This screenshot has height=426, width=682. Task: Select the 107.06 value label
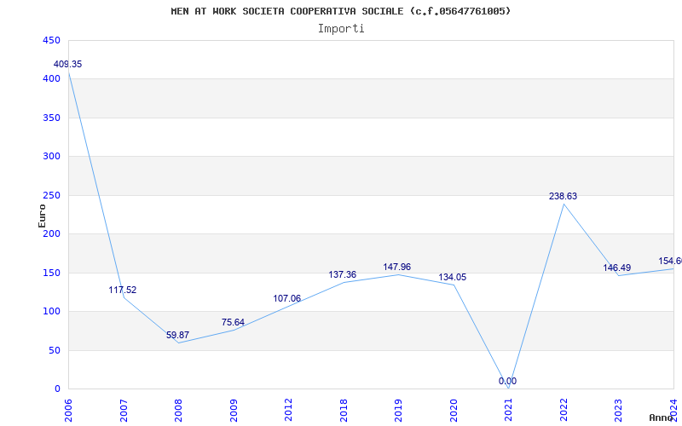click(287, 299)
